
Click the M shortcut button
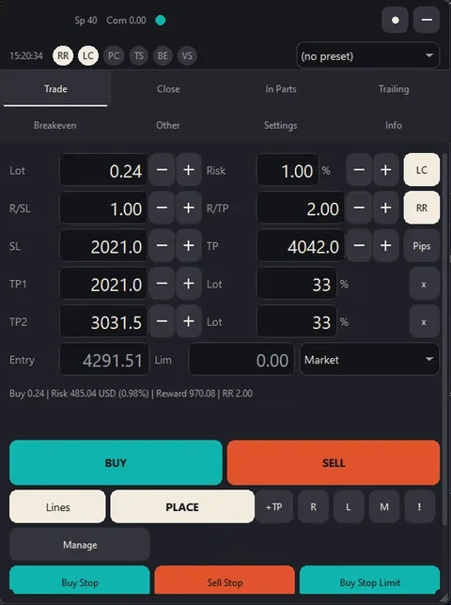coord(384,506)
